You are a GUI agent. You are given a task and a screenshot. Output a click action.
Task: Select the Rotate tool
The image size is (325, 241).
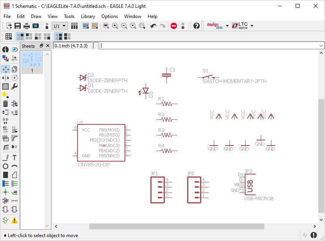(14, 77)
